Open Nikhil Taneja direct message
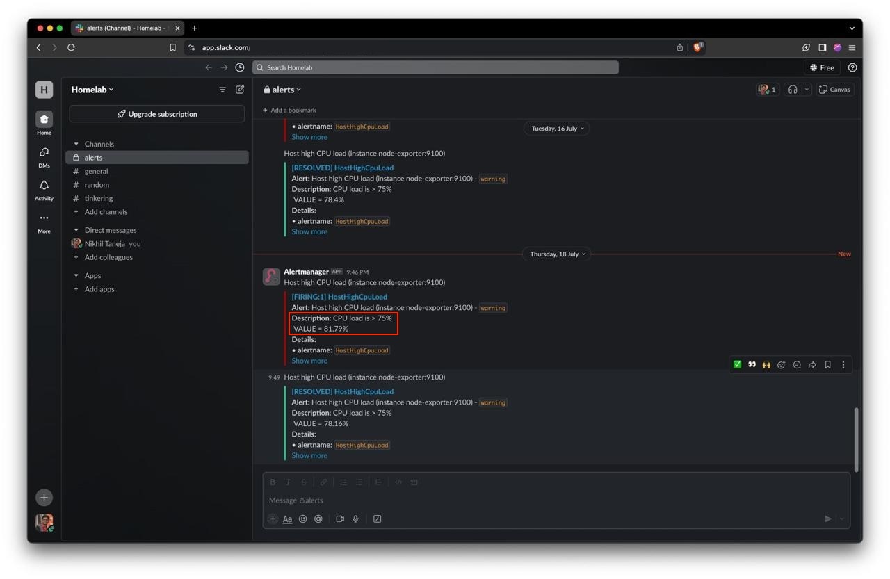Viewport: 890px width, 579px height. [x=157, y=244]
